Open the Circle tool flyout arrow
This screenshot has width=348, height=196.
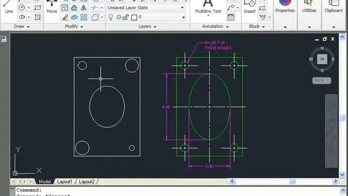[29, 8]
